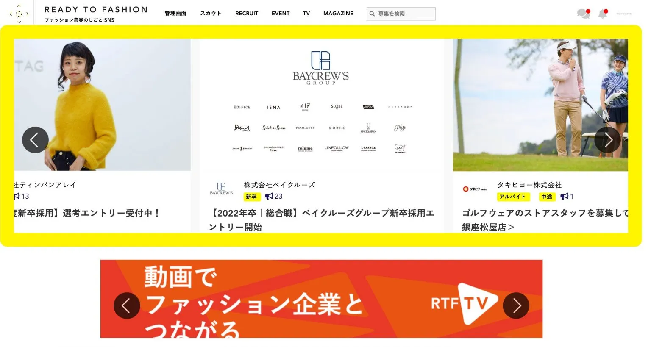The height and width of the screenshot is (347, 651).
Task: Click the 中途 tag on Takihyo card
Action: click(x=547, y=197)
